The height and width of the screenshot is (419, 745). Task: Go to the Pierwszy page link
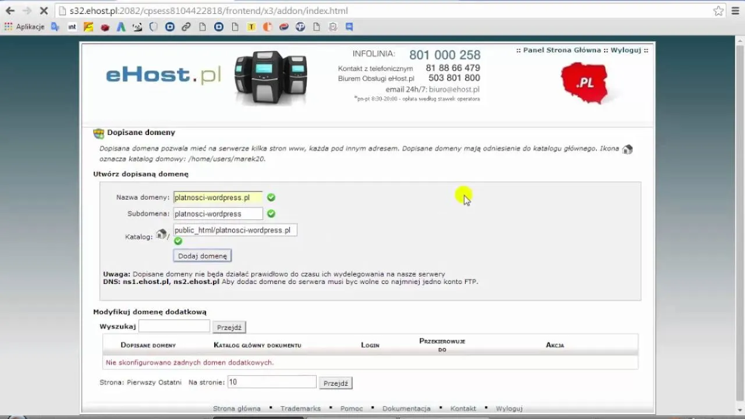tap(141, 383)
